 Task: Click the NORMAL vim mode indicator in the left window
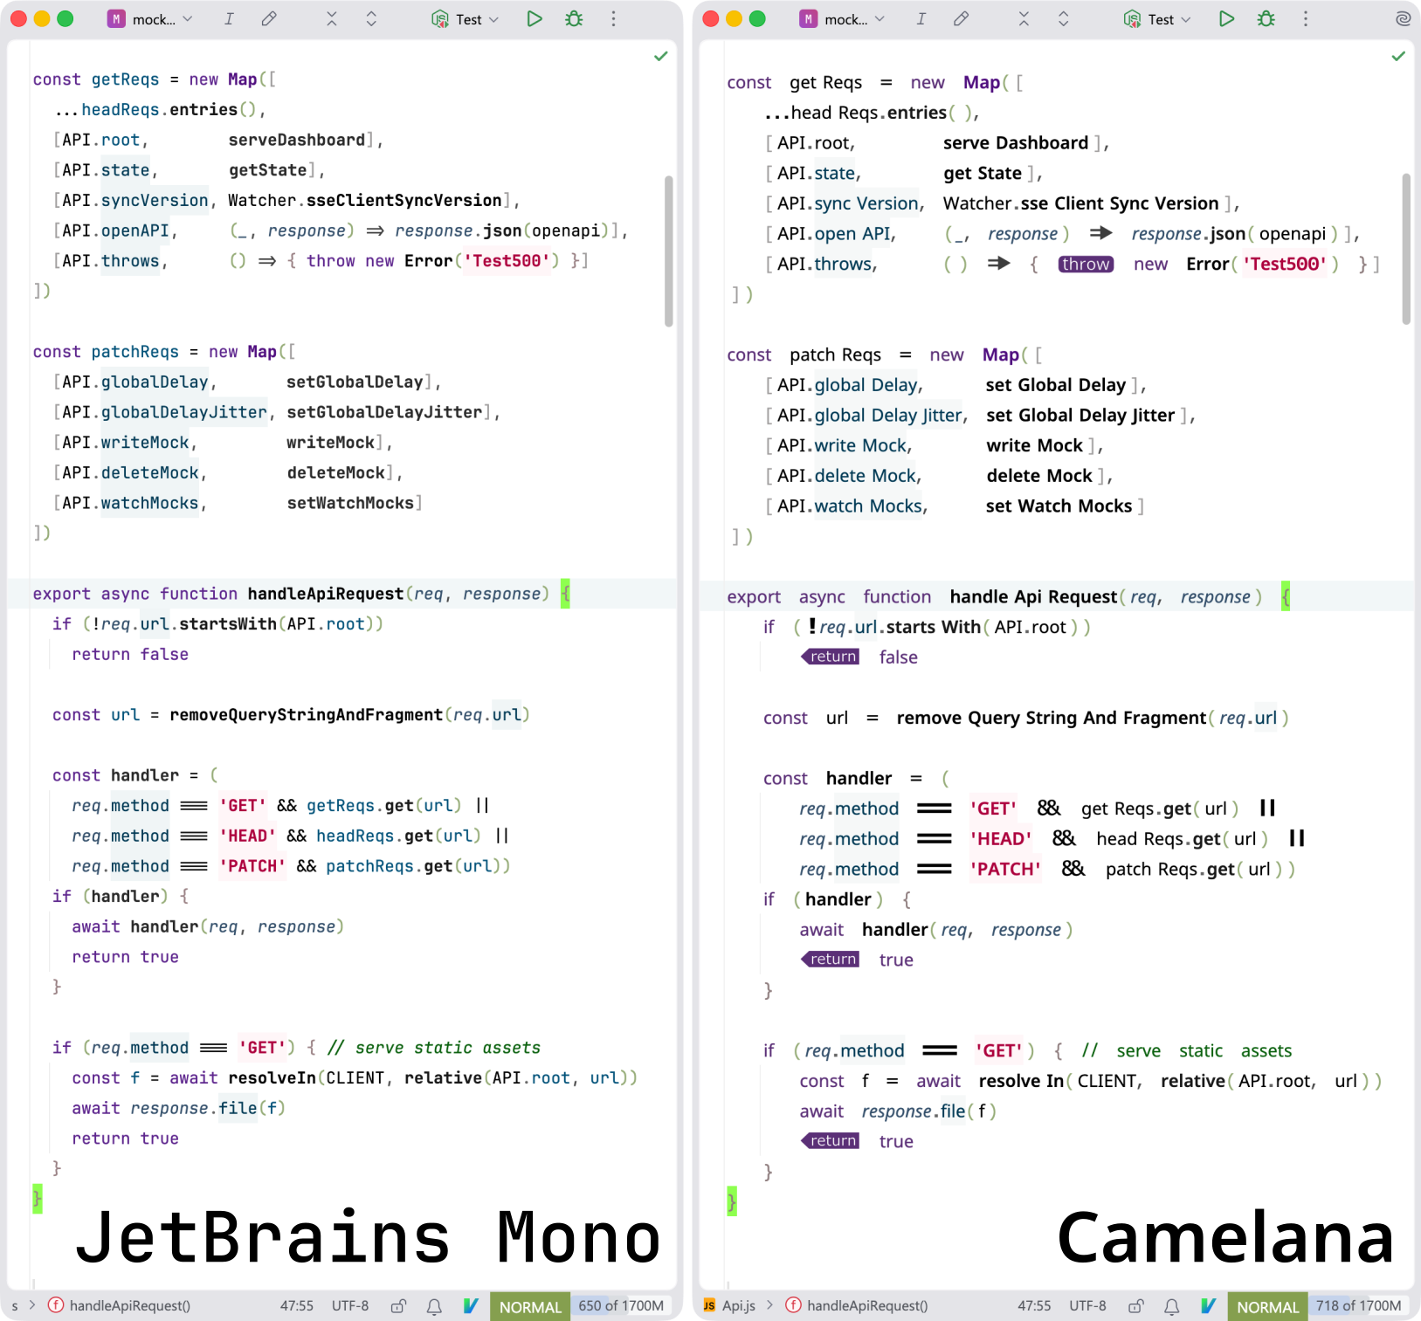click(530, 1306)
